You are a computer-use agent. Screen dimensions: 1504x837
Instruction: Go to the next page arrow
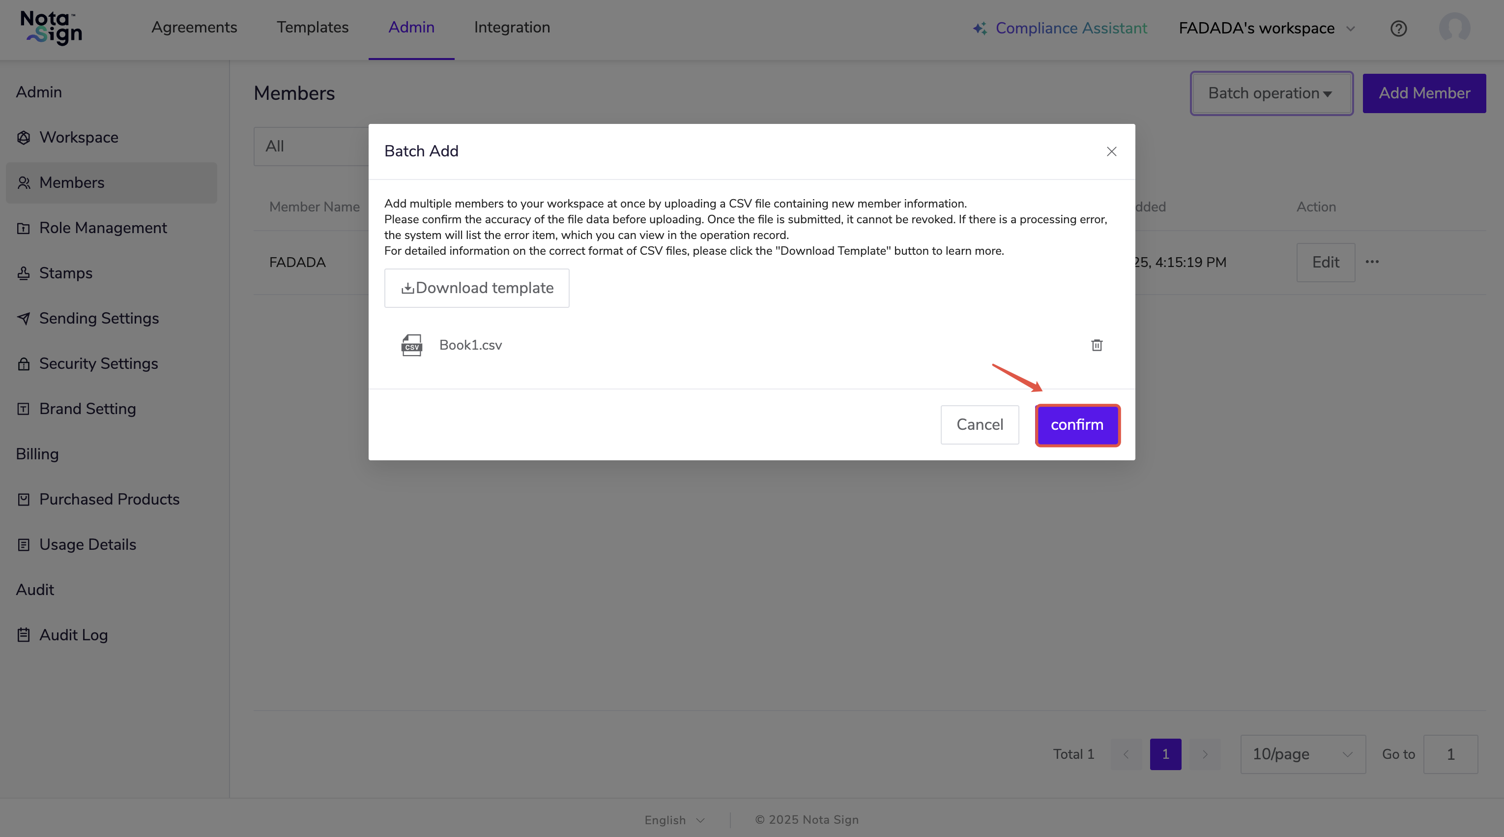pos(1205,754)
